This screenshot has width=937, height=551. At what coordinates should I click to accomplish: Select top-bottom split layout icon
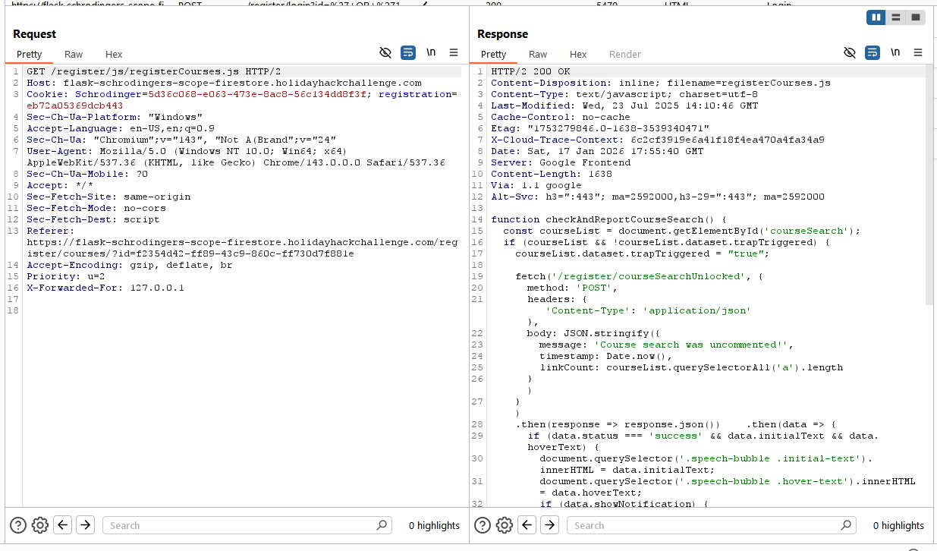point(896,17)
